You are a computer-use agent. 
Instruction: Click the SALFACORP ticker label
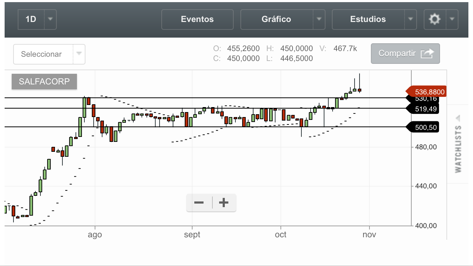click(44, 82)
